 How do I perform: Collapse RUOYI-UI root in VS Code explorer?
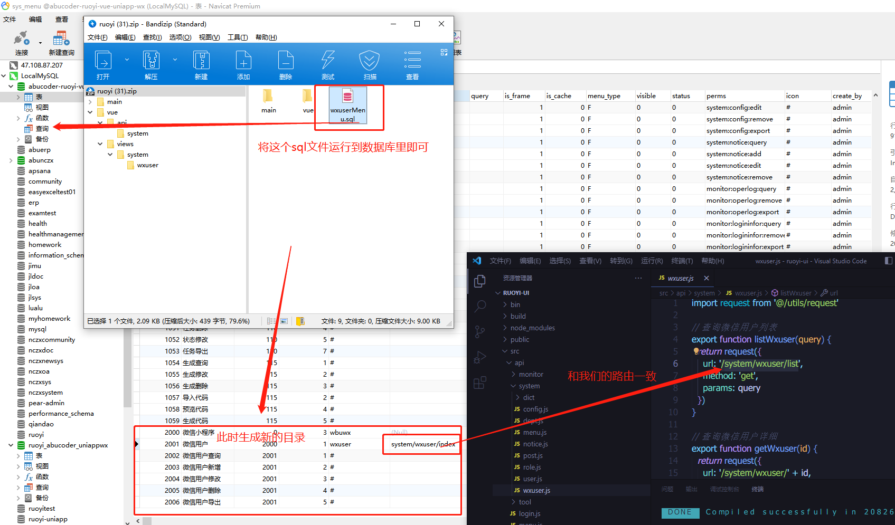click(x=498, y=293)
